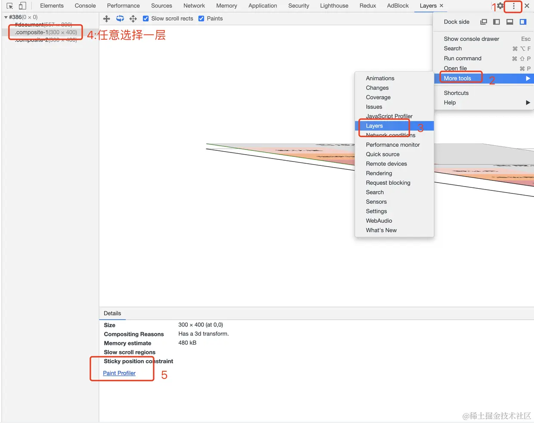Image resolution: width=534 pixels, height=423 pixels.
Task: Open the AdBlock tab
Action: point(398,6)
